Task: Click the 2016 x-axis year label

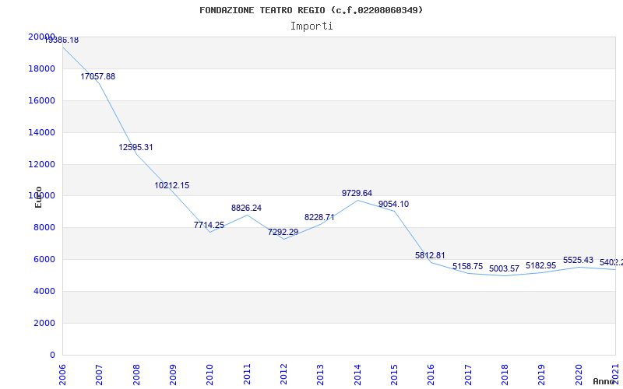Action: pos(431,375)
